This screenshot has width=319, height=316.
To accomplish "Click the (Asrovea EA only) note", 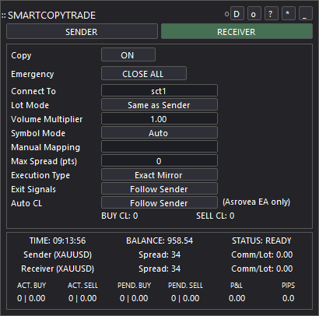I will [x=257, y=202].
